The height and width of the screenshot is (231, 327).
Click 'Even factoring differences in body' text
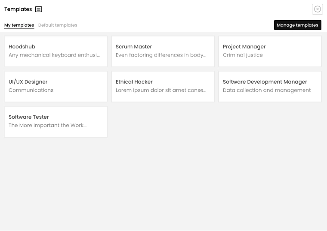(x=161, y=55)
